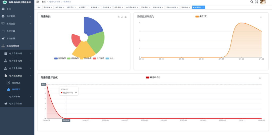This screenshot has height=135, width=272.
Task: Toggle the 最近12个月 legend series
Action: tap(153, 78)
